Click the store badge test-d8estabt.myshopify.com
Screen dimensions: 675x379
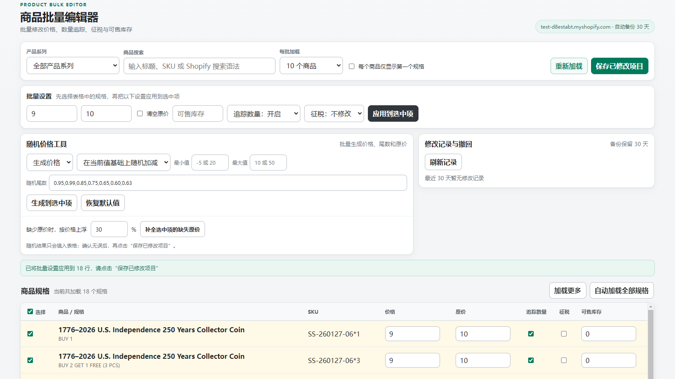tap(595, 27)
